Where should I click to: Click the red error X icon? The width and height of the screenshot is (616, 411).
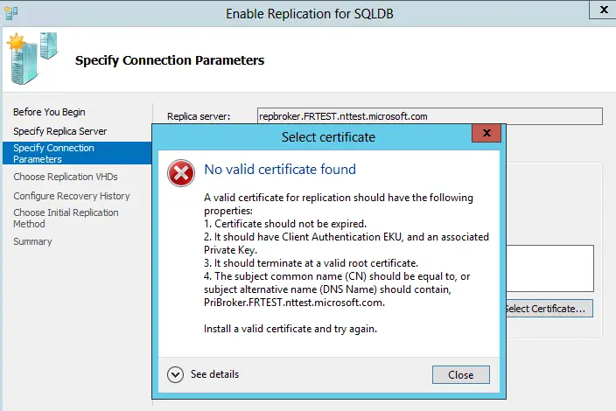tap(181, 173)
